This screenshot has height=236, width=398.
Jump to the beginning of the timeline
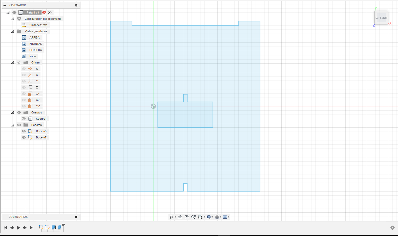pos(5,228)
